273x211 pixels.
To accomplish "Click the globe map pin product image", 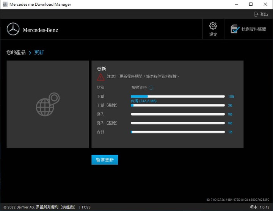I will [48, 104].
